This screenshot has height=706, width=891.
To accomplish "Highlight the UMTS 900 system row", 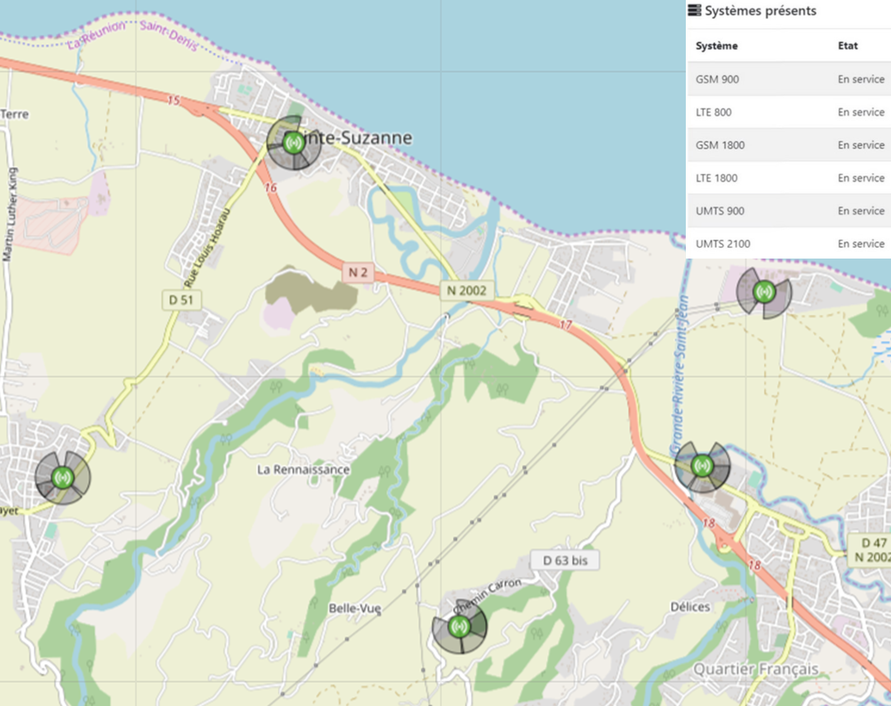I will 789,211.
